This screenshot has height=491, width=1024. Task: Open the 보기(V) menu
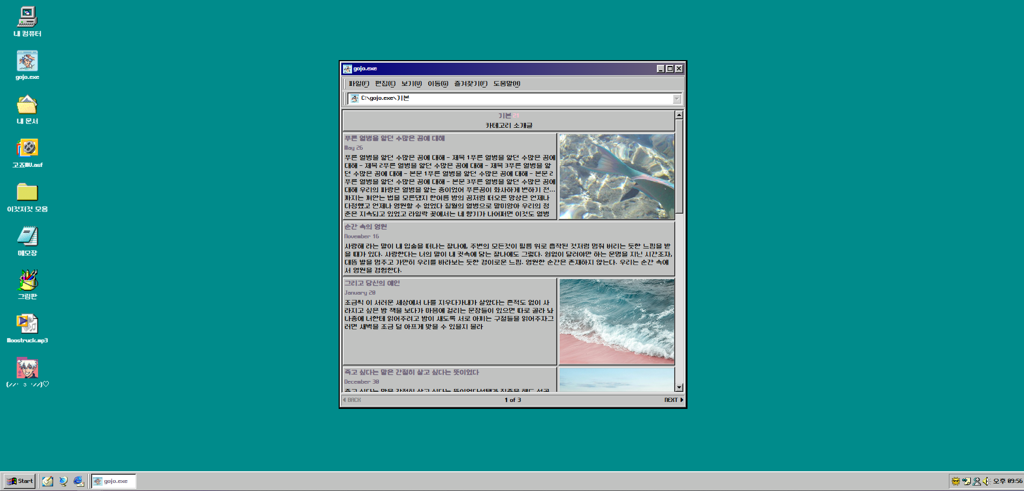[411, 84]
